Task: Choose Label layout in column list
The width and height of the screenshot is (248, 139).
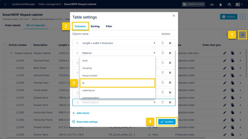Action: (117, 90)
